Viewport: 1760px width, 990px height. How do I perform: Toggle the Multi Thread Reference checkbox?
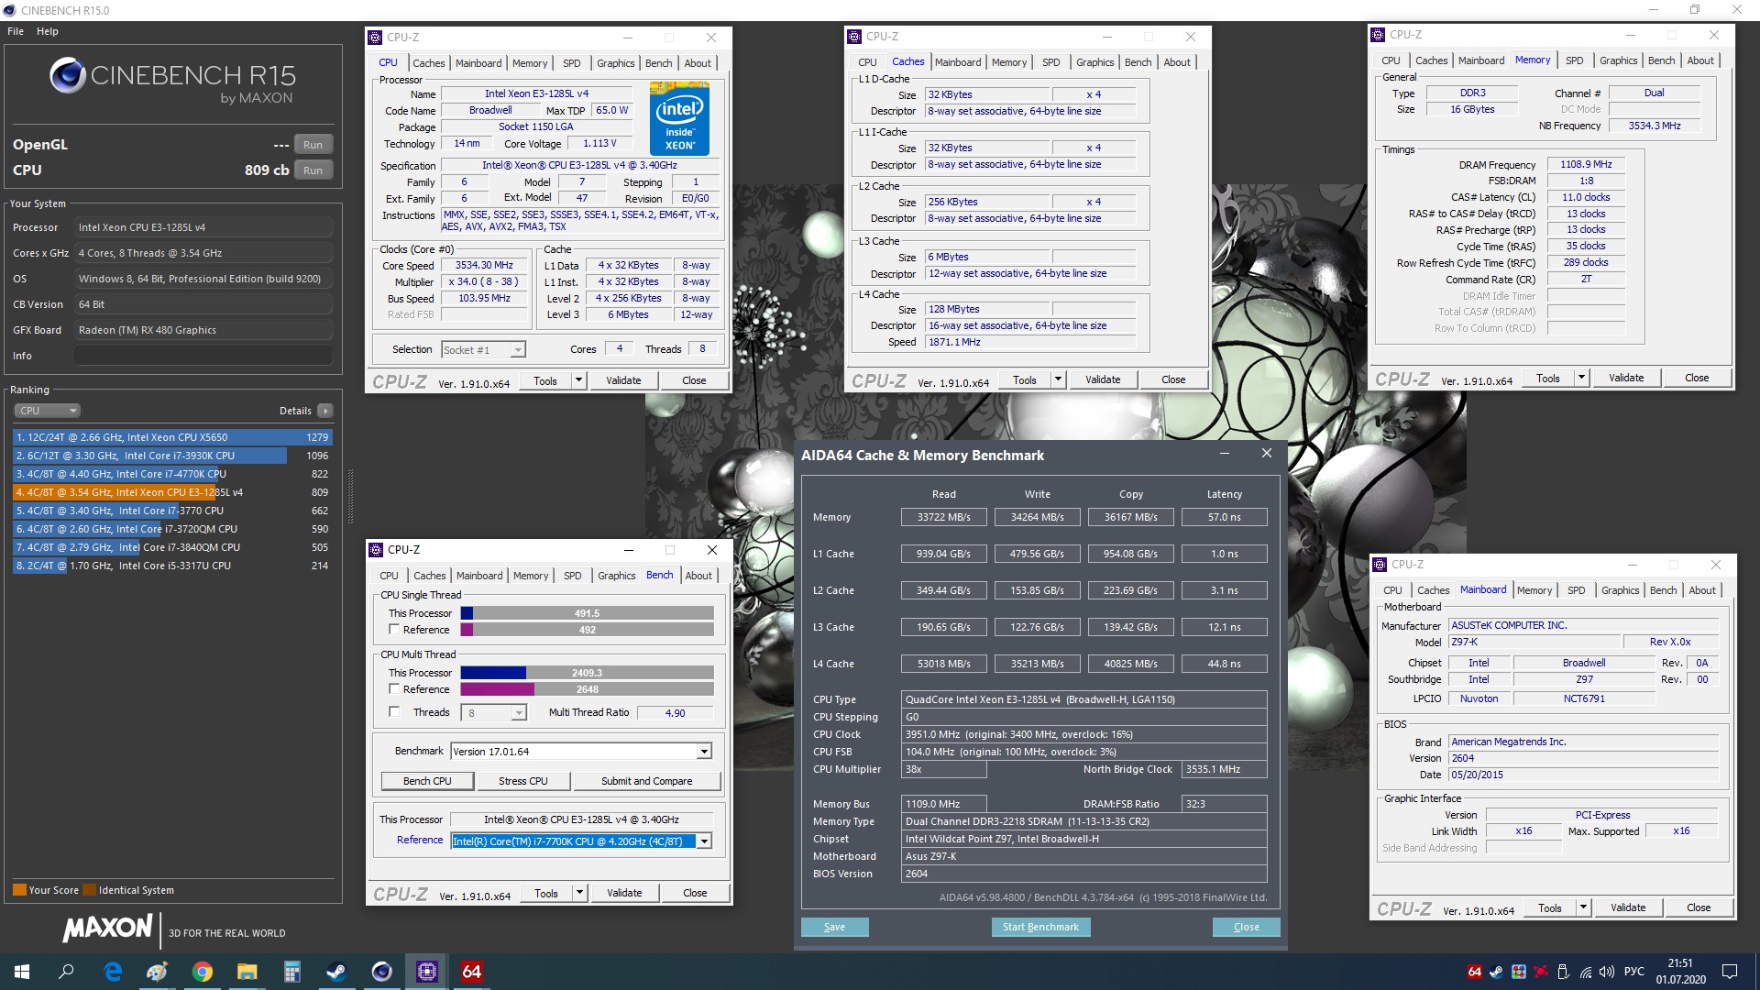tap(394, 689)
